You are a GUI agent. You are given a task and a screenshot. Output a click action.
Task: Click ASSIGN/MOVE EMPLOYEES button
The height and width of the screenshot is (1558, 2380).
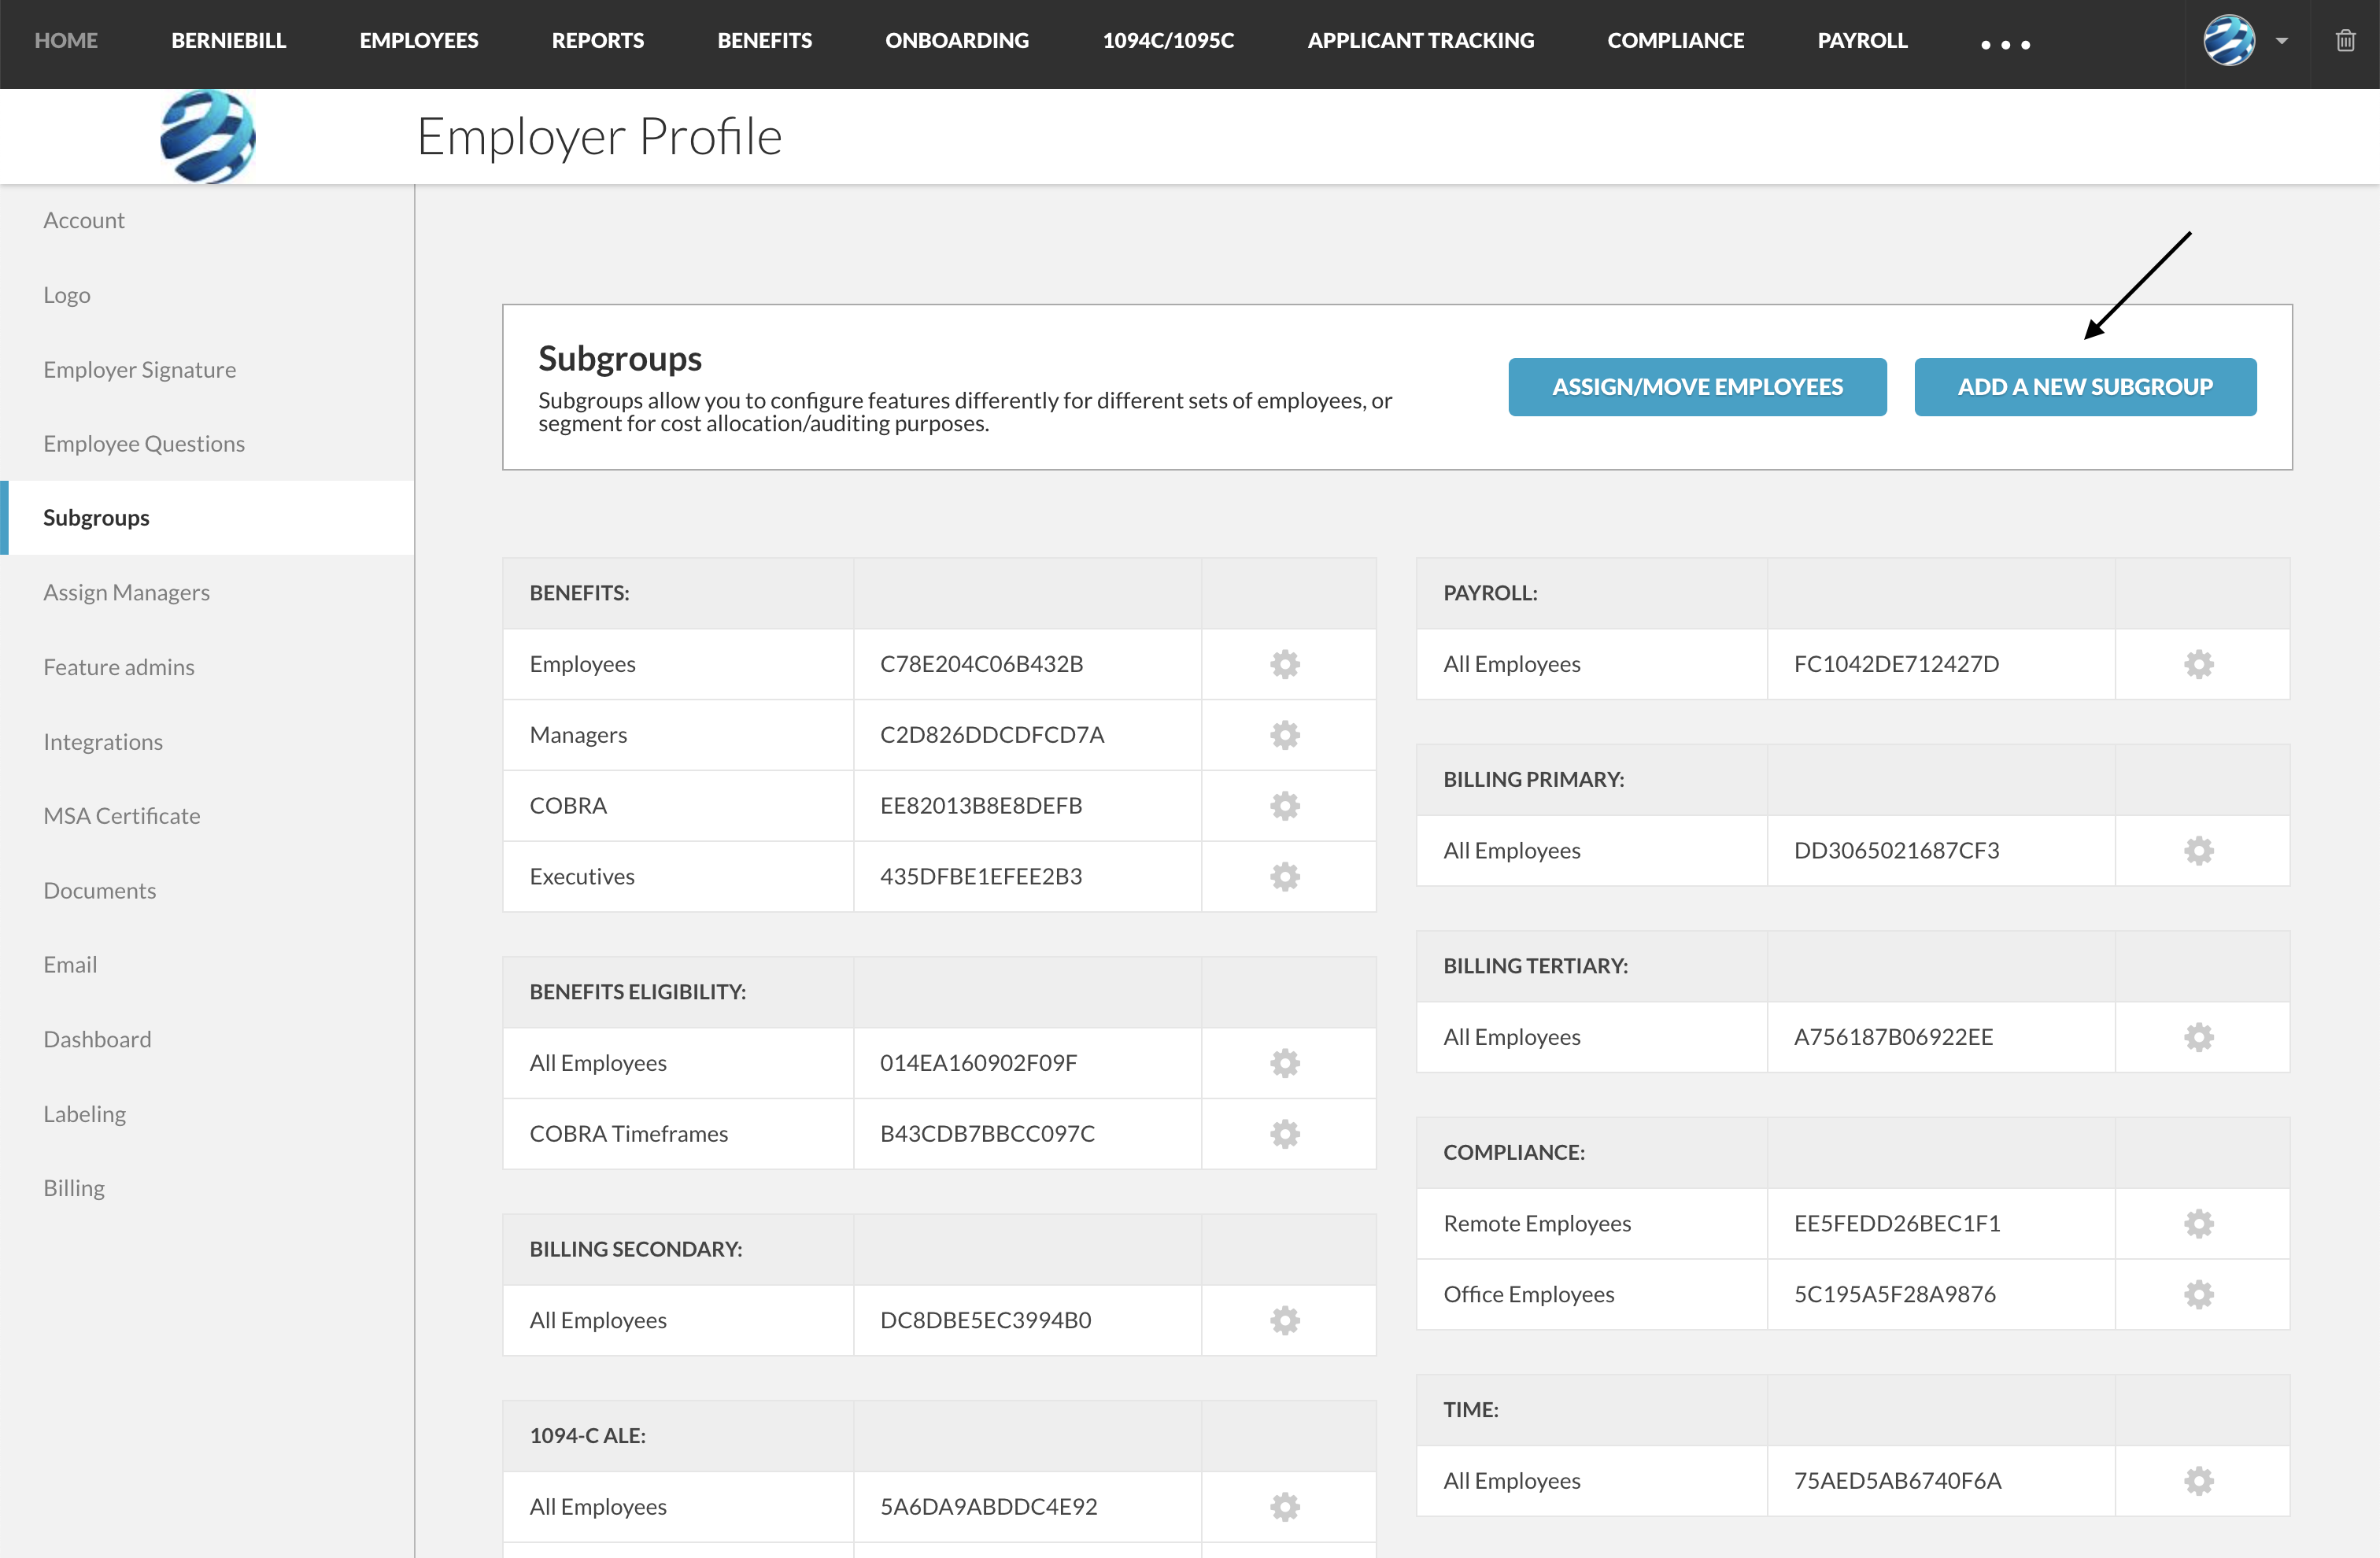(1697, 387)
